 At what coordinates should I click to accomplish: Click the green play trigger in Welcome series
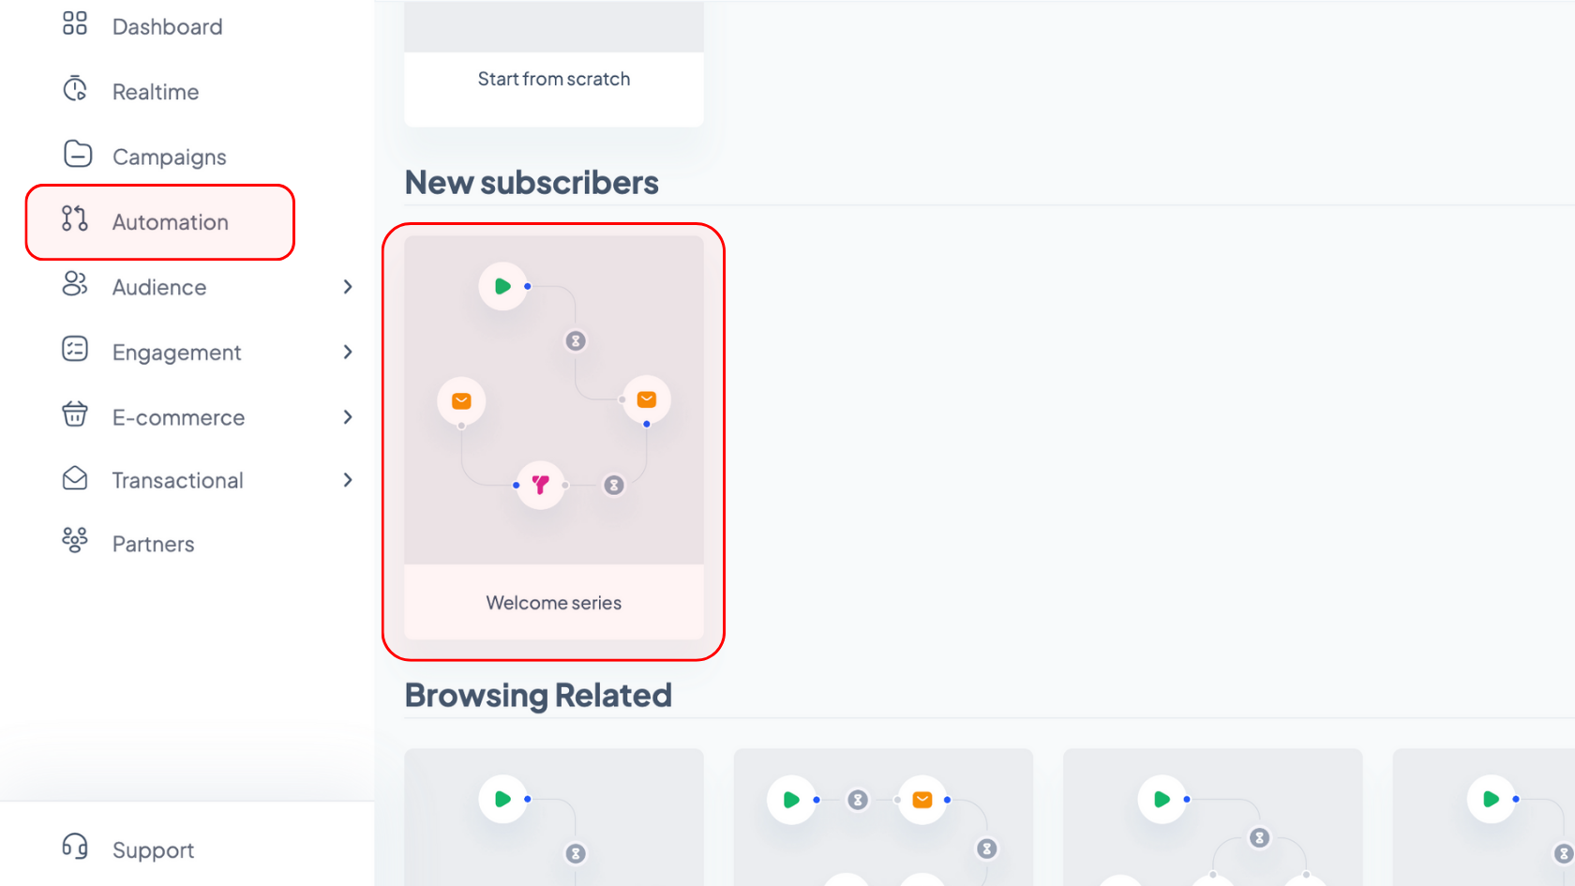pyautogui.click(x=503, y=286)
